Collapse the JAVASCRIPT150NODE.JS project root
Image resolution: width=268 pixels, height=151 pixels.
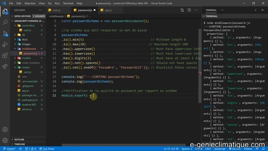(x=28, y=21)
